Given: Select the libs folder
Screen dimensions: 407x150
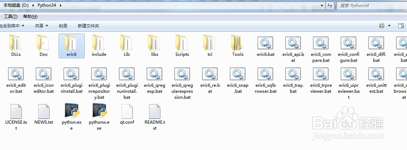Looking at the screenshot, I should (154, 46).
